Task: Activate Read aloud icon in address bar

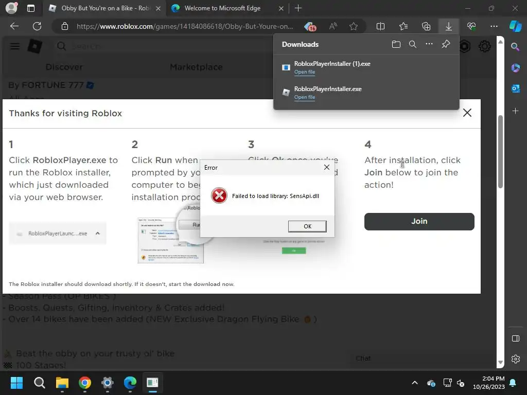Action: (333, 26)
